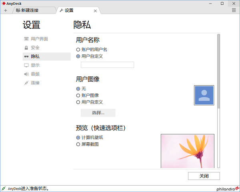Click the 选择... button
This screenshot has height=192, width=240.
tap(98, 113)
